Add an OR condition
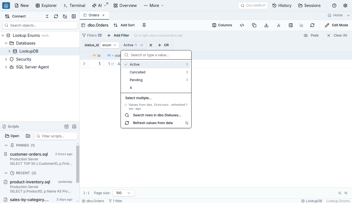The height and width of the screenshot is (203, 352). [163, 45]
